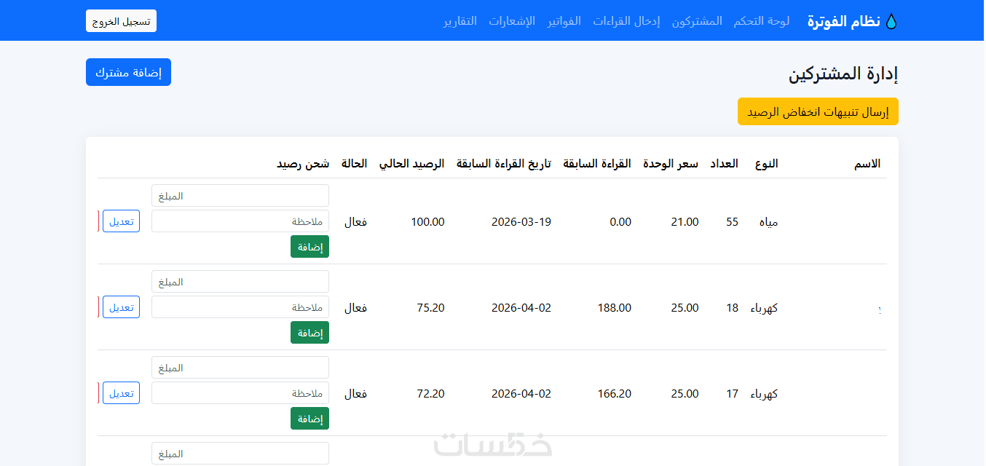Click the date 2026-03-19 cell

(x=521, y=222)
